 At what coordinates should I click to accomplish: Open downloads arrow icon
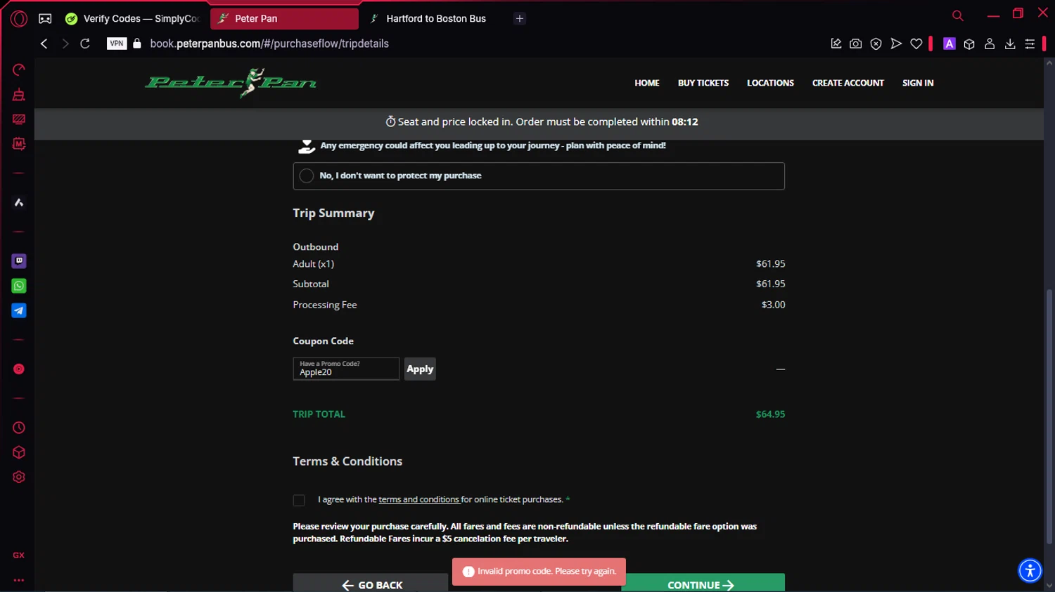[x=1010, y=44]
